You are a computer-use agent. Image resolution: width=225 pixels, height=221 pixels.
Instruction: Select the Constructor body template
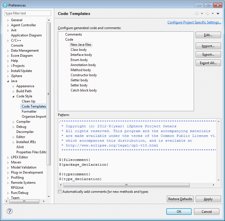(x=84, y=75)
